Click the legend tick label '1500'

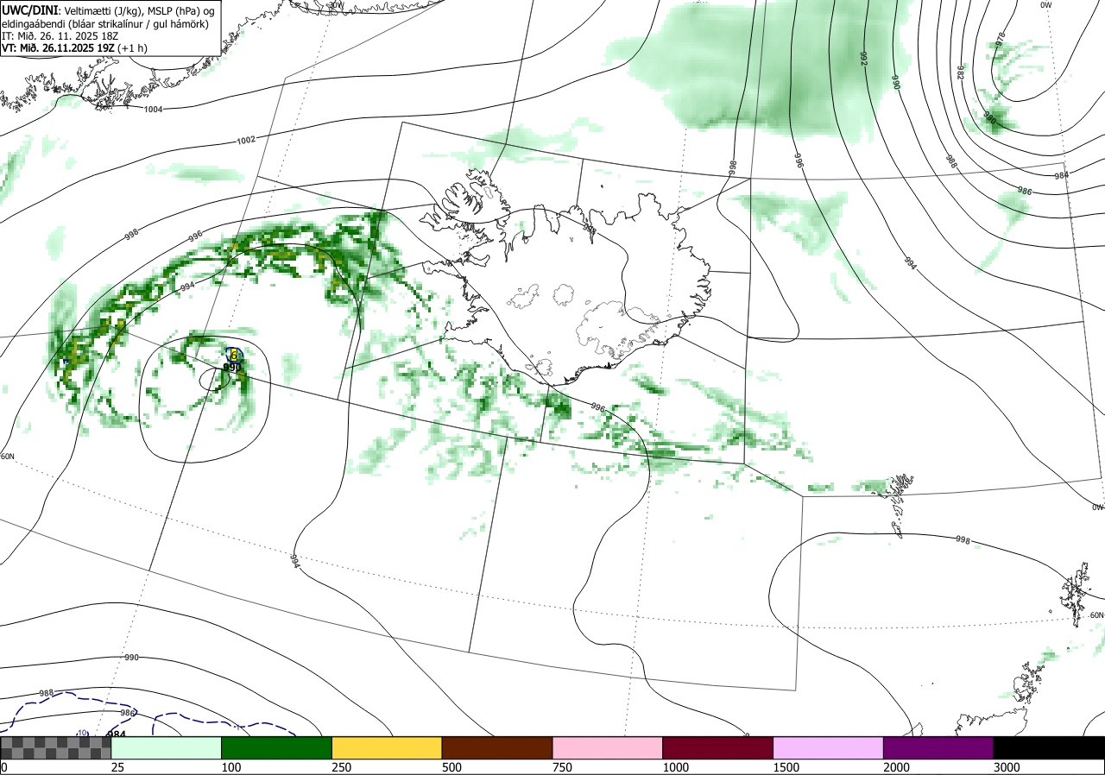coord(786,767)
